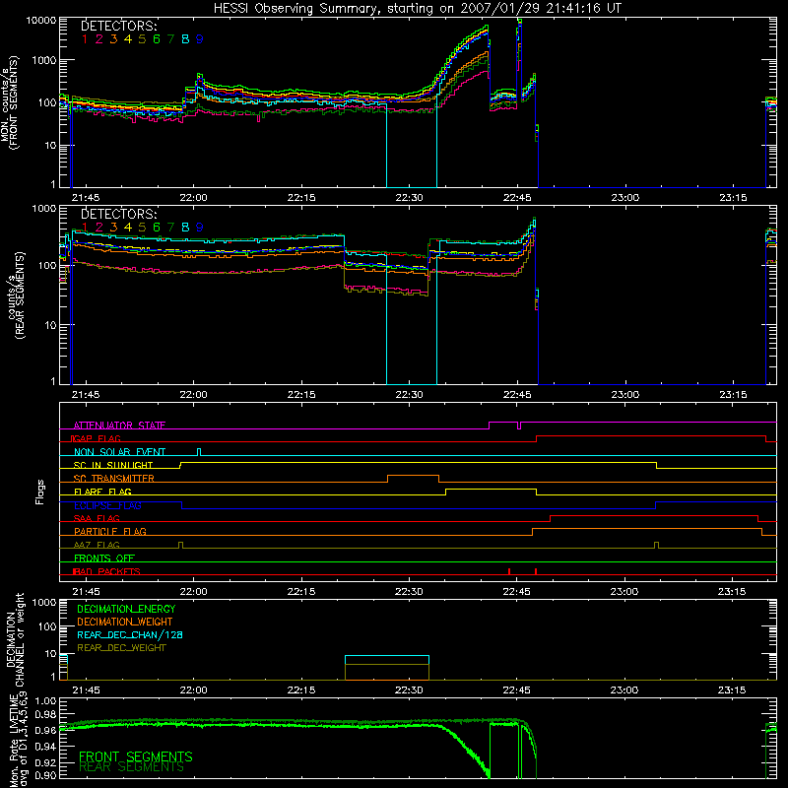Click the FLARE_FLAG label
This screenshot has height=788, width=788.
102,492
